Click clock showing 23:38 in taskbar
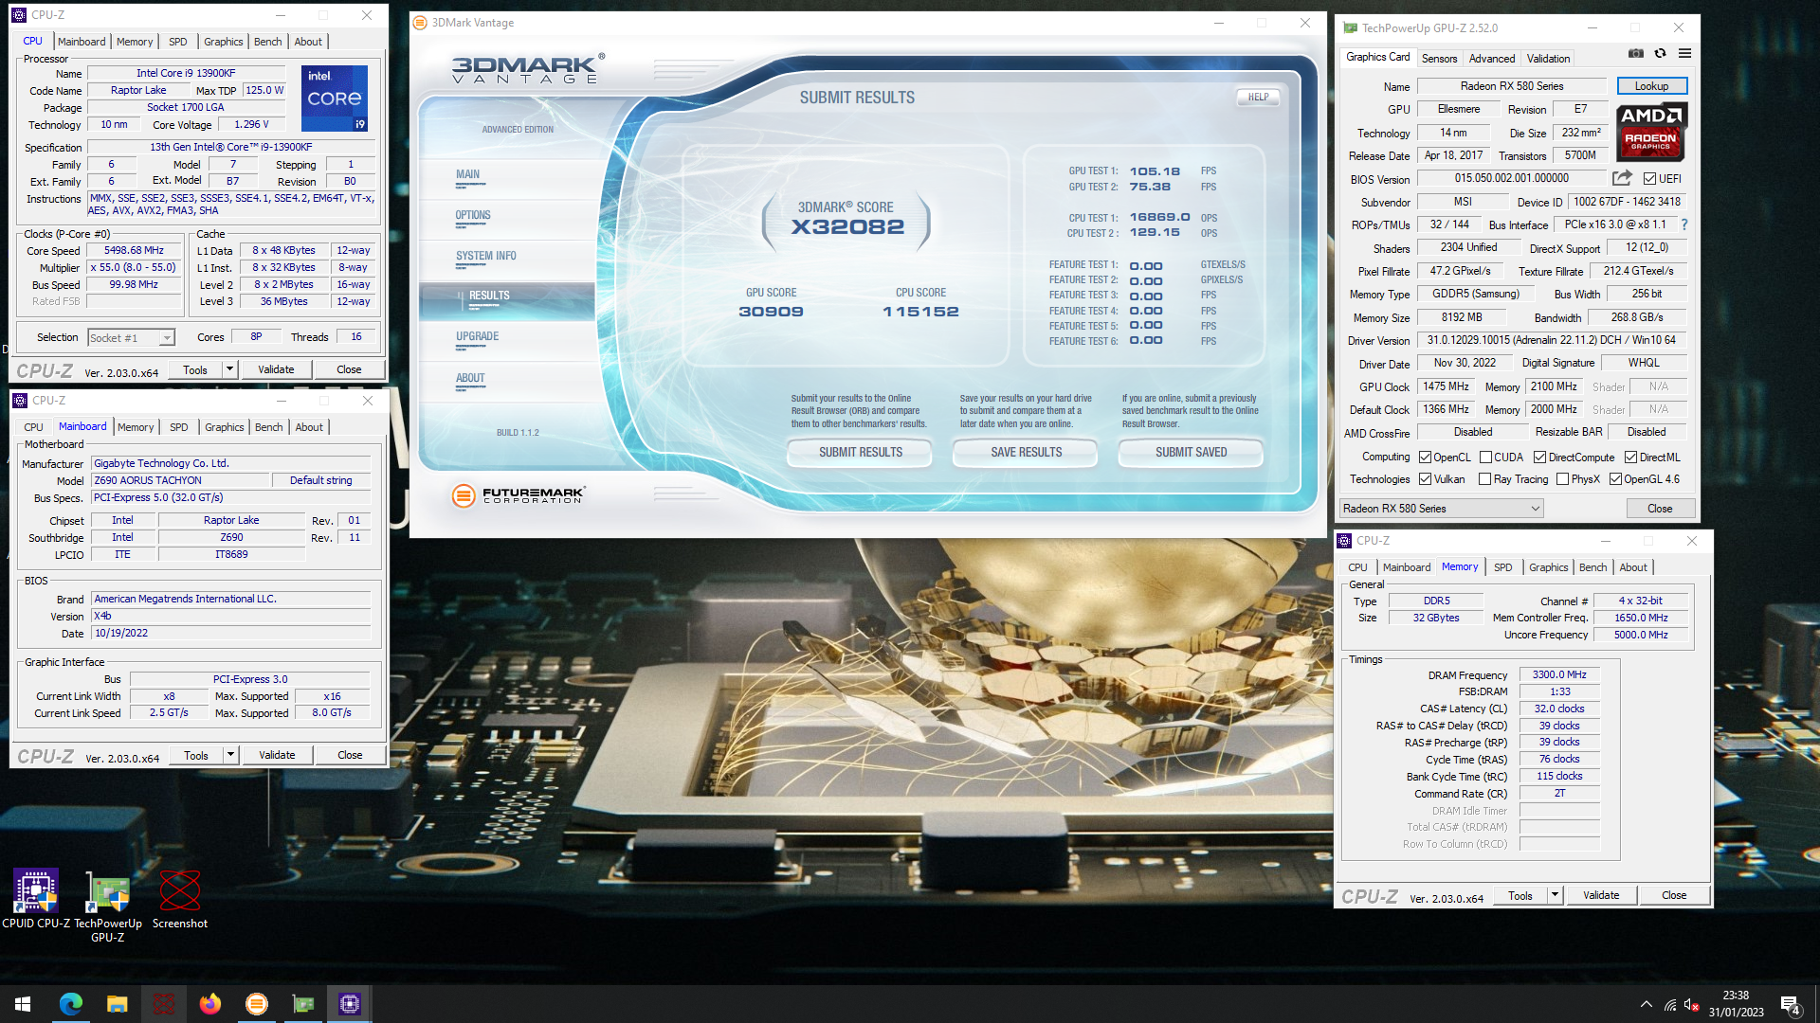This screenshot has width=1820, height=1023. pos(1736,996)
